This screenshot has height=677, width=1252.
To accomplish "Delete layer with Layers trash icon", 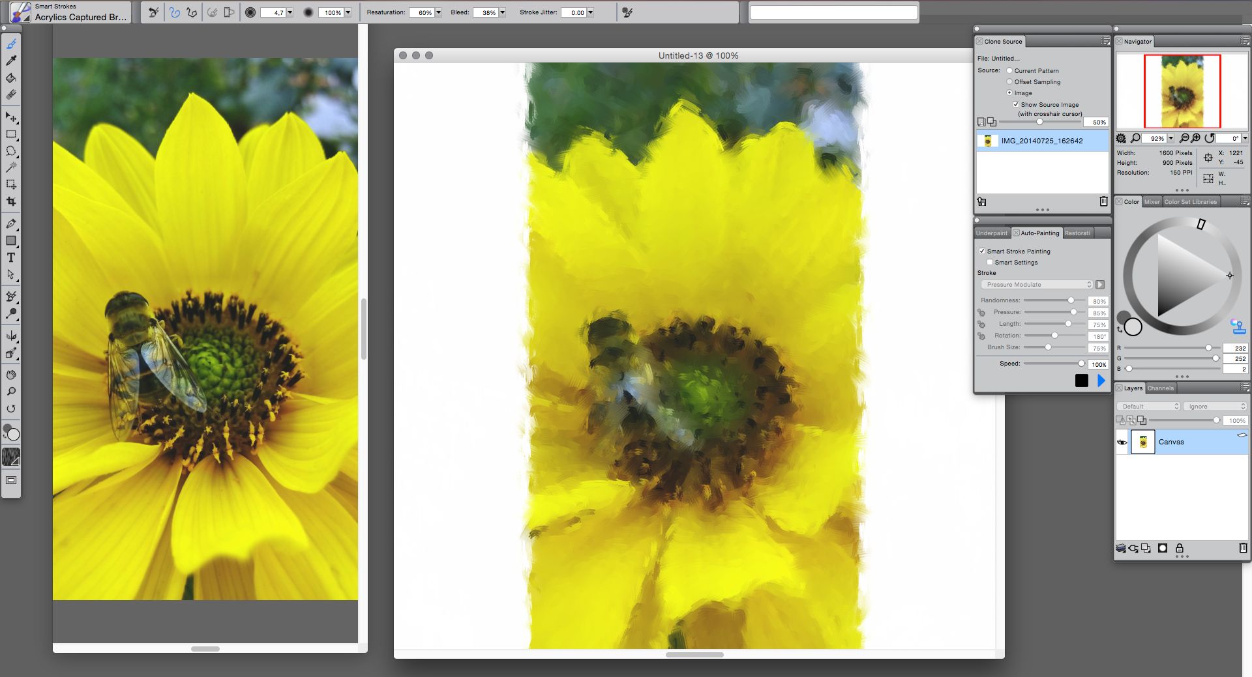I will (1243, 548).
